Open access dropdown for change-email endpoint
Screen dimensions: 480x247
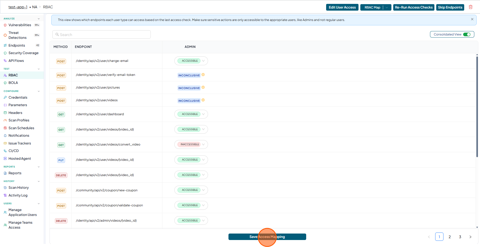[191, 61]
